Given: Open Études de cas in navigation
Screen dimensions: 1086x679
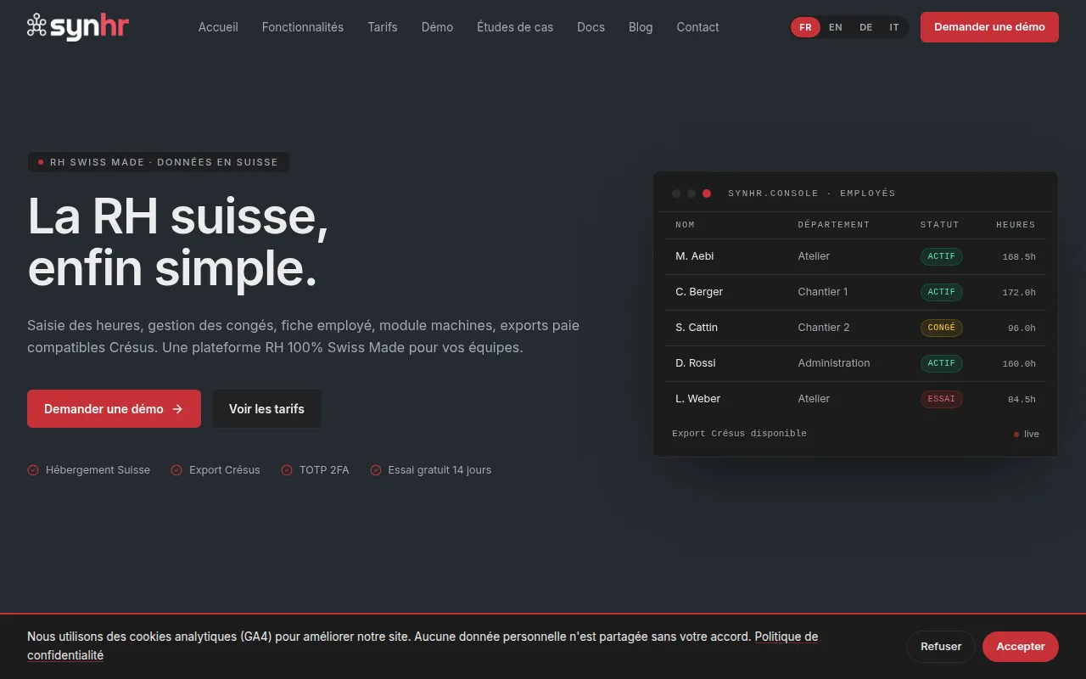Looking at the screenshot, I should click(515, 27).
